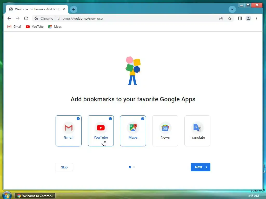Switch to Welcome to Chrome taskbar button
The width and height of the screenshot is (266, 199).
point(35,196)
